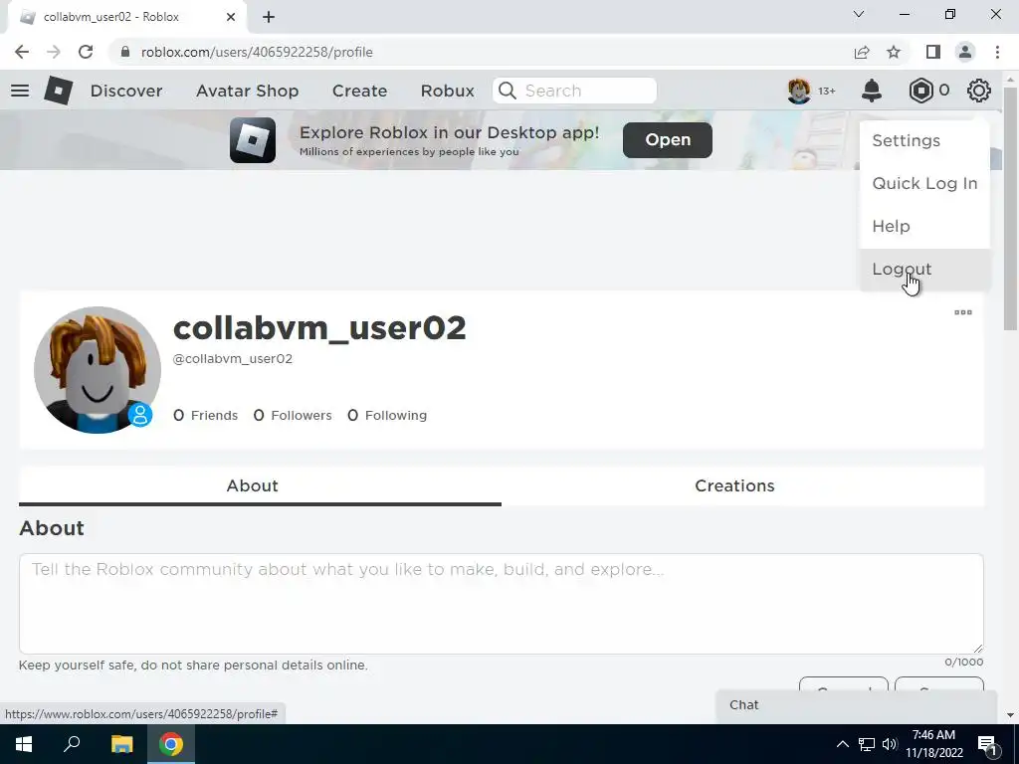This screenshot has width=1019, height=764.
Task: Select Settings from gear menu
Action: pyautogui.click(x=924, y=140)
